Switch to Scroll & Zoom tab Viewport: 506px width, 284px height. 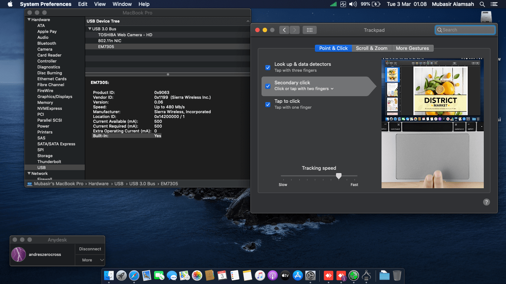(372, 48)
